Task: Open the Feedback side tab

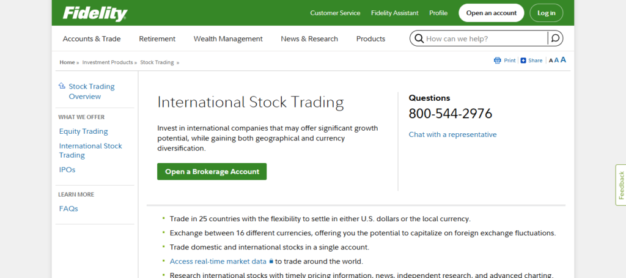Action: pyautogui.click(x=621, y=185)
